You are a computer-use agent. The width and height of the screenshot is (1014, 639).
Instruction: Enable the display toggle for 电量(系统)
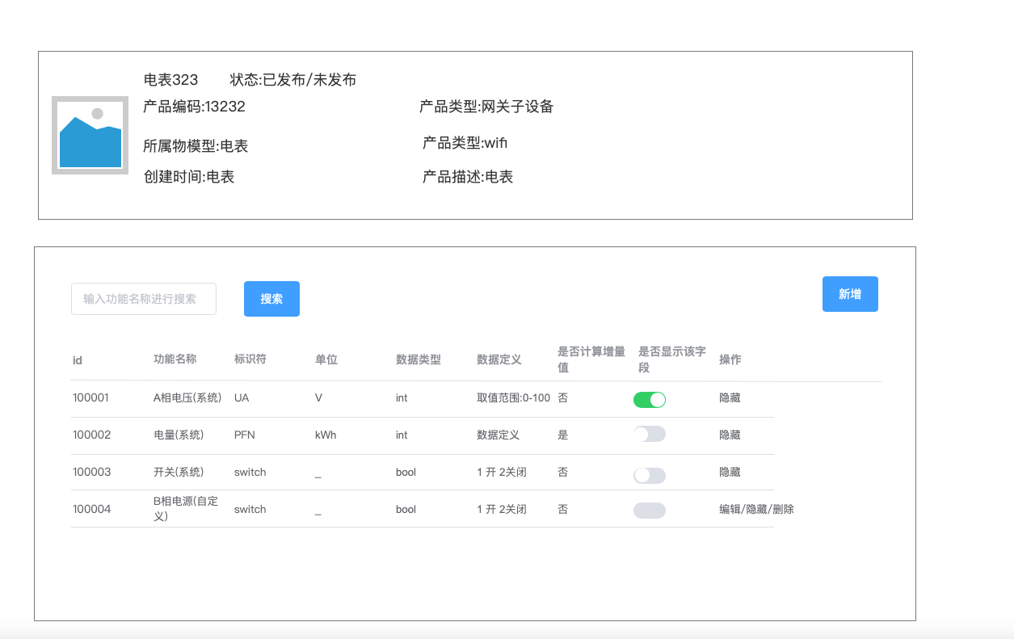[649, 435]
